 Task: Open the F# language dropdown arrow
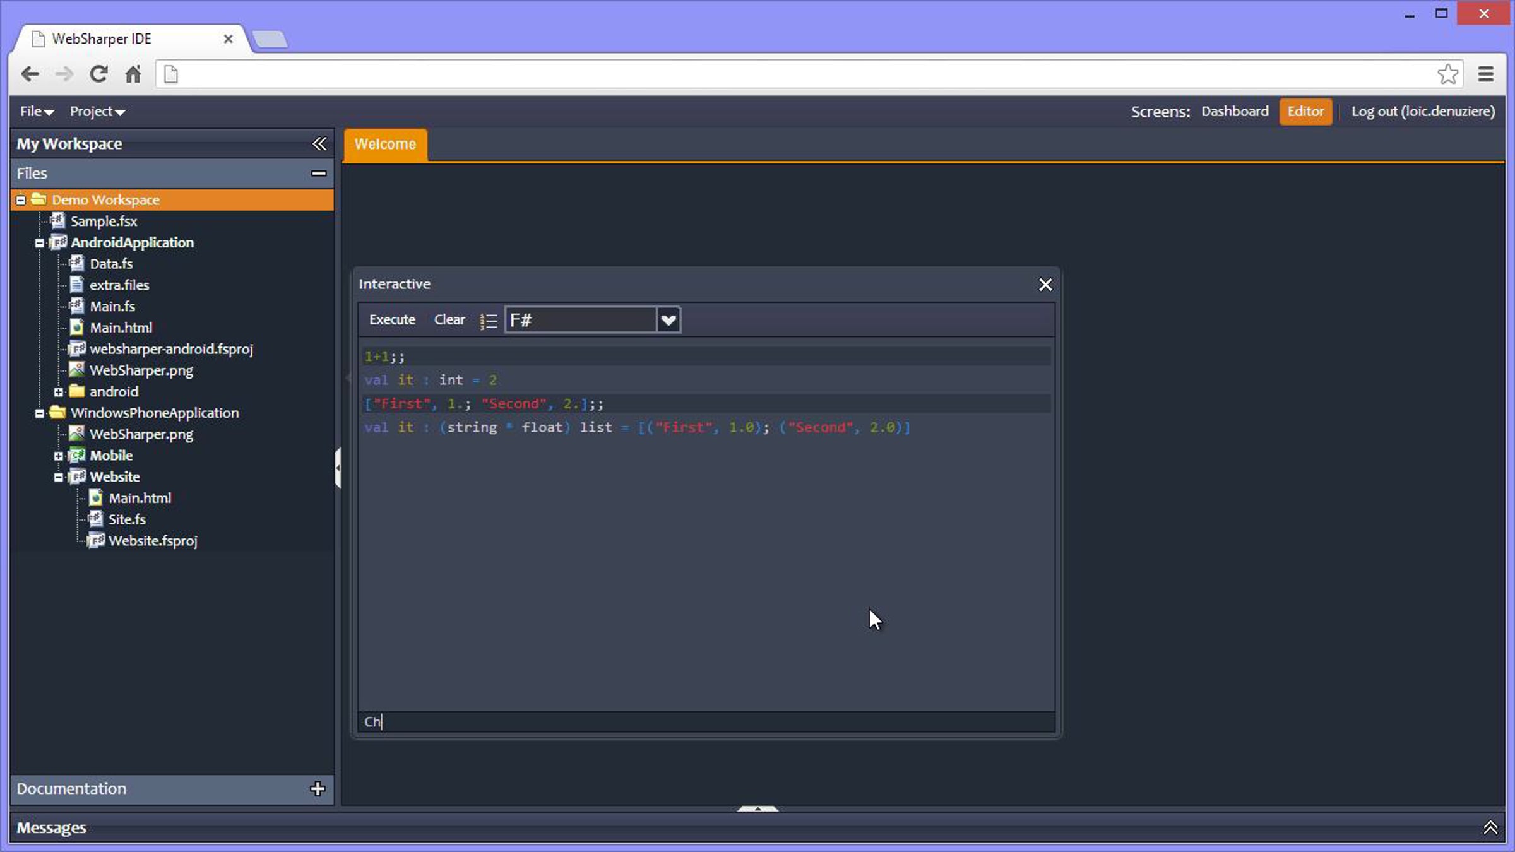[668, 321]
